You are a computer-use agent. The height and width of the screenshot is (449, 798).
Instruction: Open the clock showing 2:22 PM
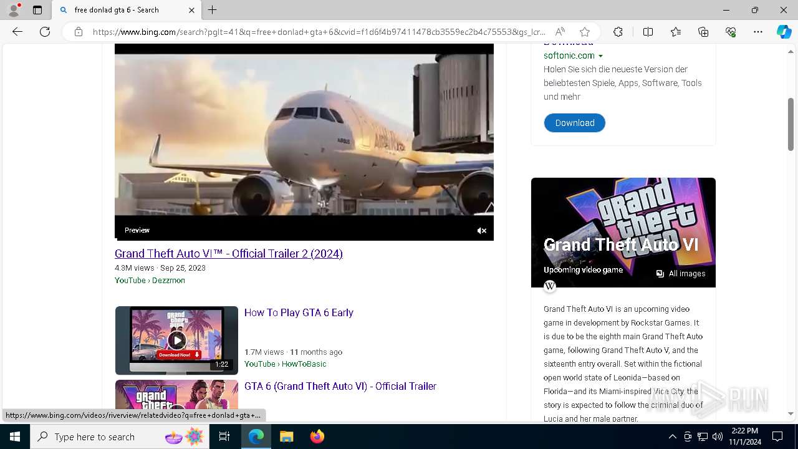[x=744, y=437]
